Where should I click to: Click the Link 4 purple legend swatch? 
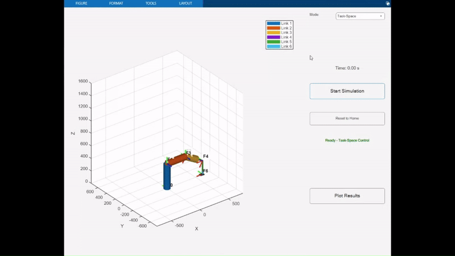coord(274,37)
